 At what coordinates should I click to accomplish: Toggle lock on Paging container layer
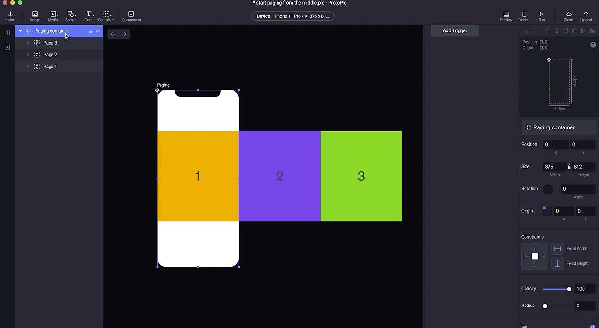[x=91, y=31]
